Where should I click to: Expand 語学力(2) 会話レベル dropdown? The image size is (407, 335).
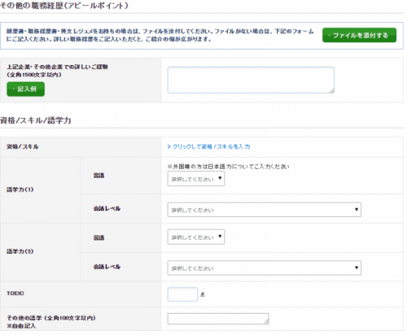pos(265,268)
